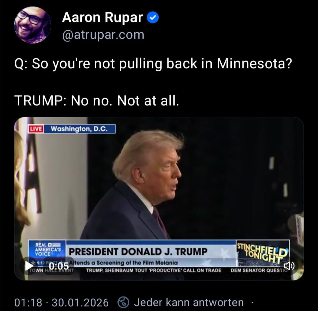Open the Aaron Rupar display name link

102,18
